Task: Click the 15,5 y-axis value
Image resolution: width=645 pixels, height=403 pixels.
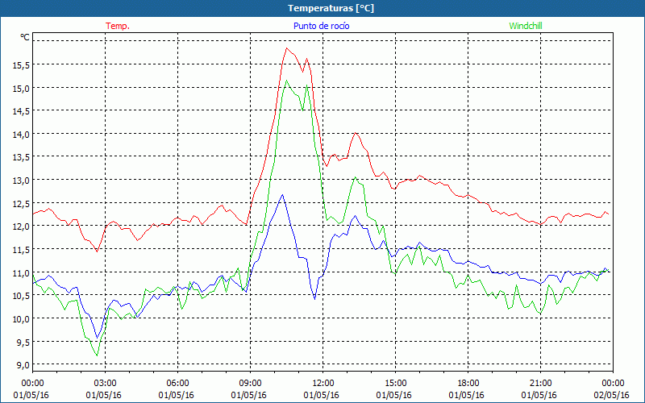Action: coord(21,64)
